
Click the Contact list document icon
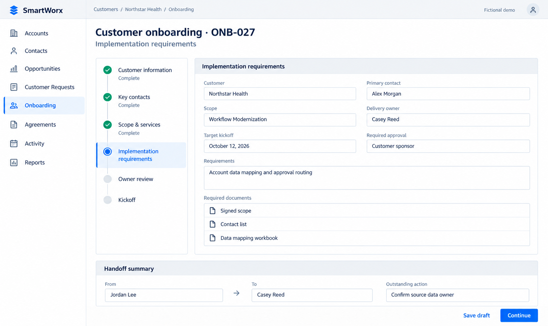[x=212, y=224]
